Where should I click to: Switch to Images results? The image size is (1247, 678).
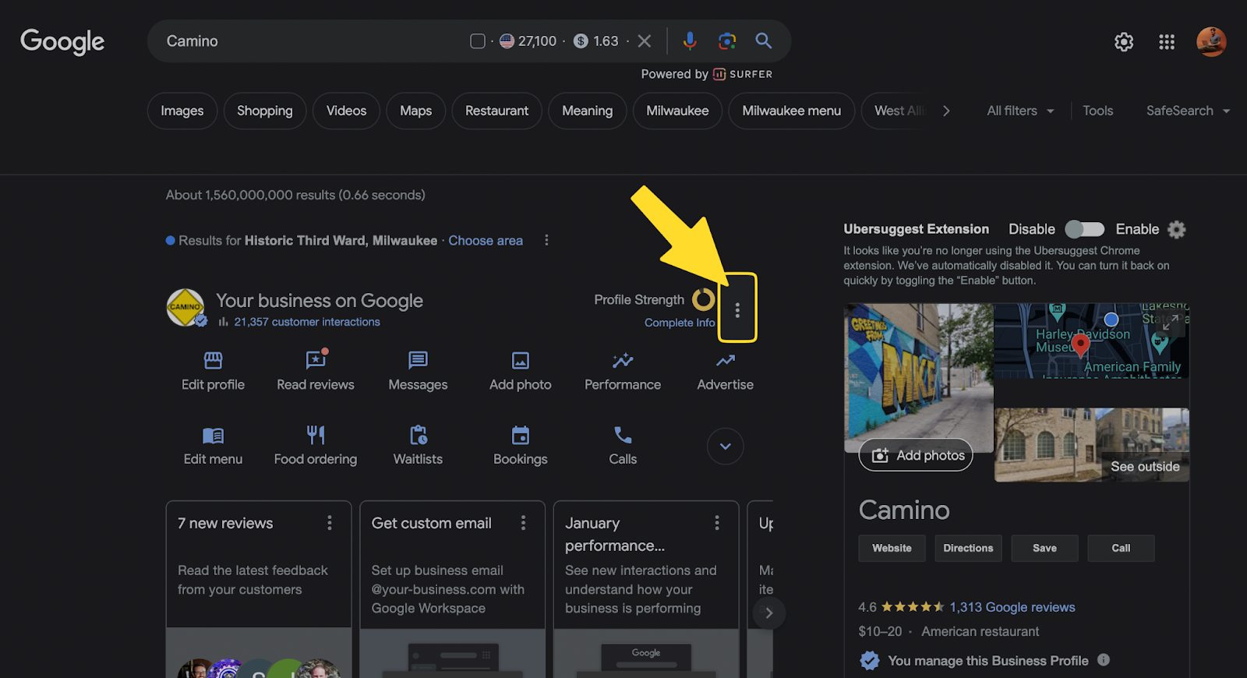tap(182, 111)
